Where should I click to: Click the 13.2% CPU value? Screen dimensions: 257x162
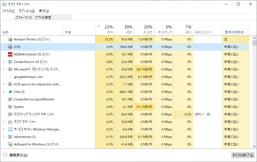pyautogui.click(x=109, y=39)
